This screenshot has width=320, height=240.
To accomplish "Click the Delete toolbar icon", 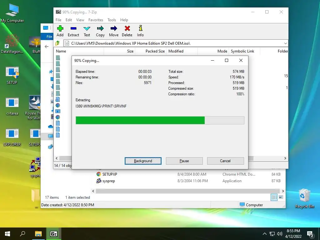I will point(127,31).
